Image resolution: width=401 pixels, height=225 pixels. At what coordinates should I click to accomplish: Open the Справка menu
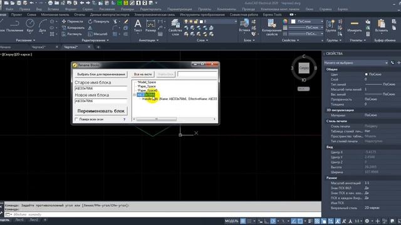325,9
